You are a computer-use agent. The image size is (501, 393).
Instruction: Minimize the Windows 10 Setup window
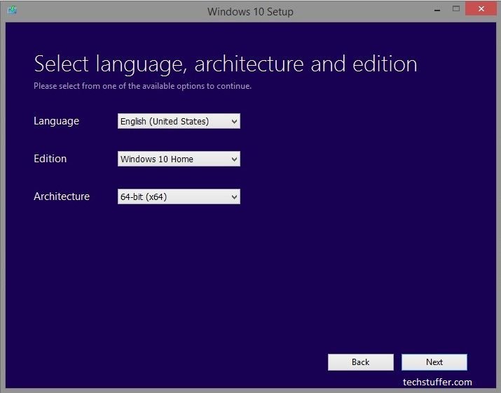click(x=437, y=9)
